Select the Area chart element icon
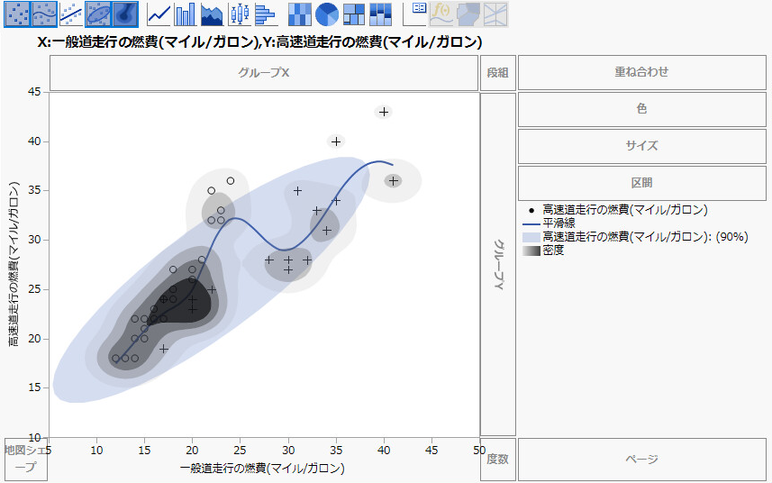The width and height of the screenshot is (772, 483). click(x=213, y=14)
